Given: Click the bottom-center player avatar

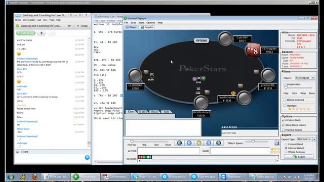Looking at the screenshot, I should pyautogui.click(x=201, y=103).
